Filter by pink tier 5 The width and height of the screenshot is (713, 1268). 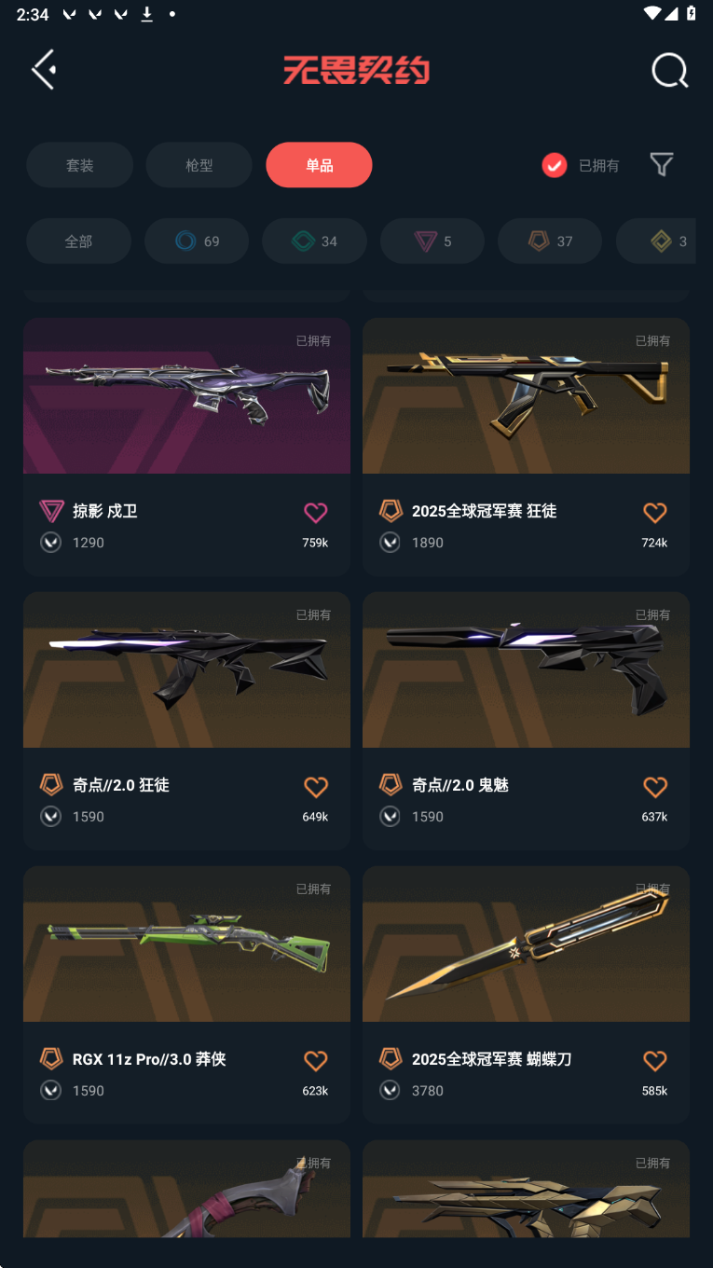[x=432, y=241]
